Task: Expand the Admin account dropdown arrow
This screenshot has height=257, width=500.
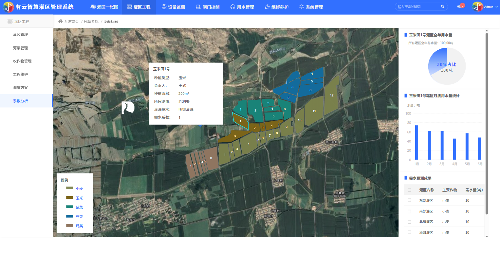Action: click(x=496, y=7)
